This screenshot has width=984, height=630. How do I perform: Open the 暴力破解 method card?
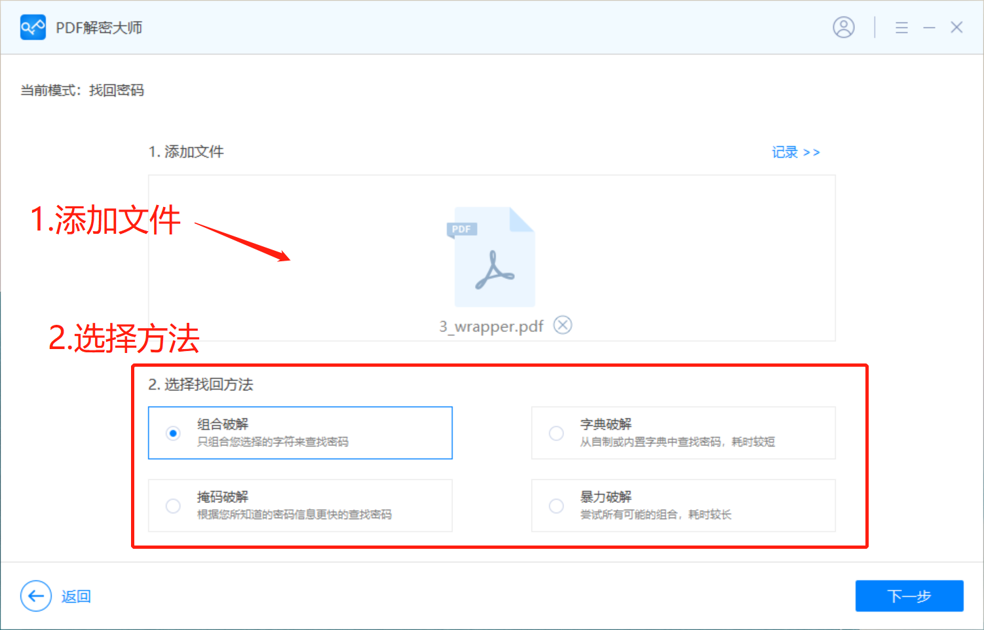[683, 506]
